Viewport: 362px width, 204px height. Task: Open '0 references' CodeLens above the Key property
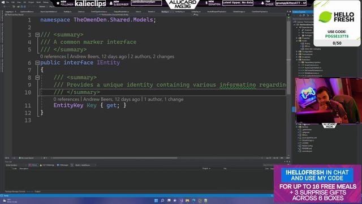point(66,99)
